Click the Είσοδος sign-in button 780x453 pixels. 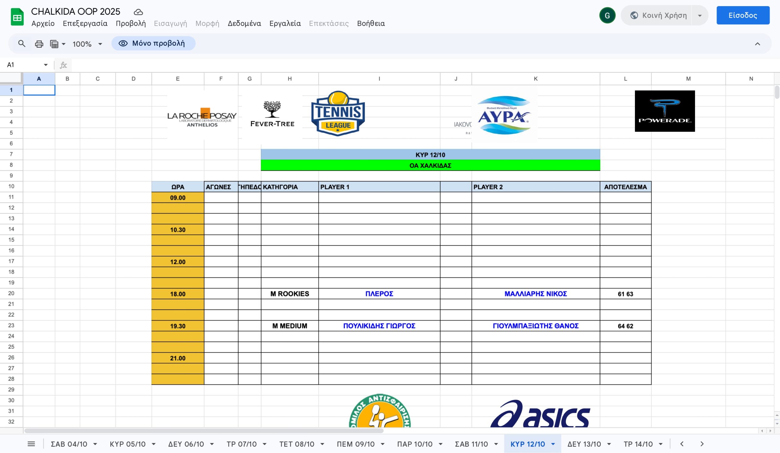tap(743, 16)
